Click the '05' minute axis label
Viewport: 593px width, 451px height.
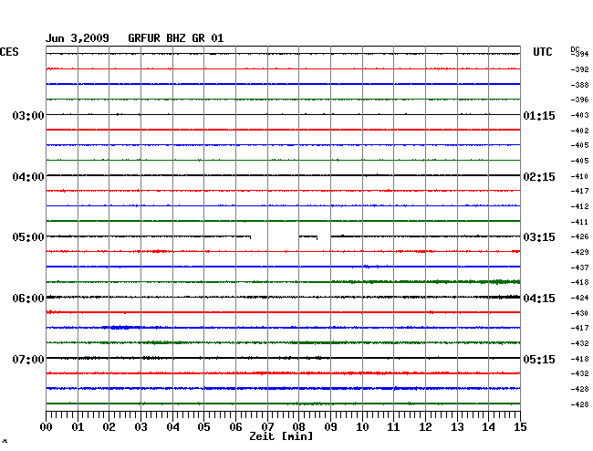(x=203, y=427)
